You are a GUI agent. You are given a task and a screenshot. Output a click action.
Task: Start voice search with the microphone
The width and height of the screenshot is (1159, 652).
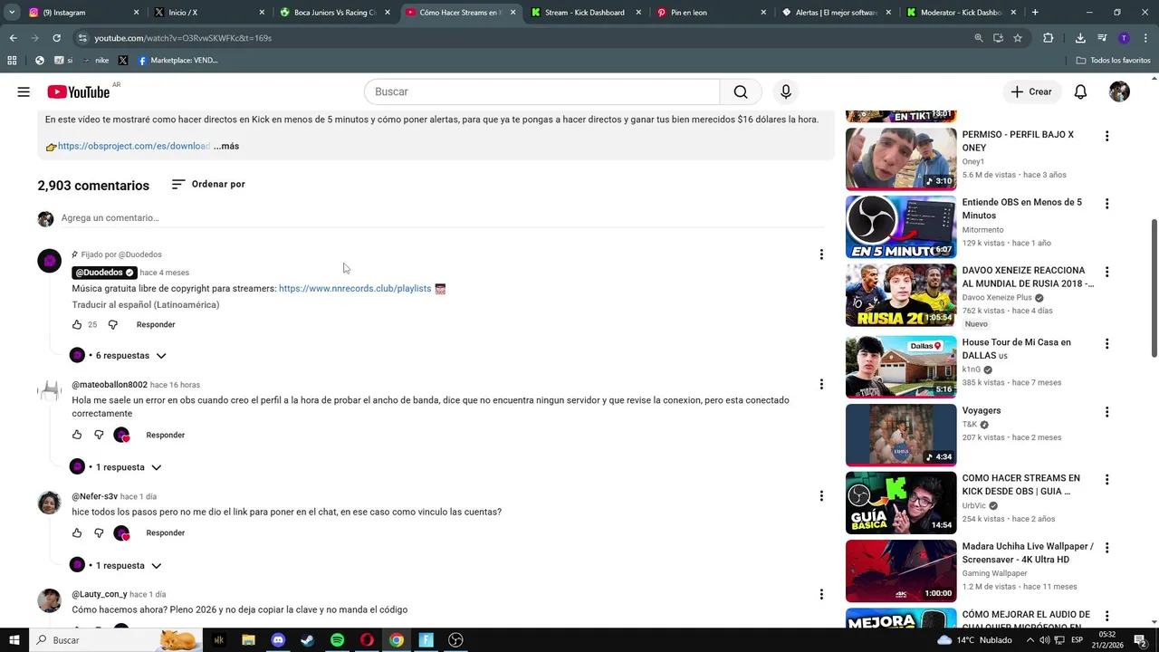786,91
